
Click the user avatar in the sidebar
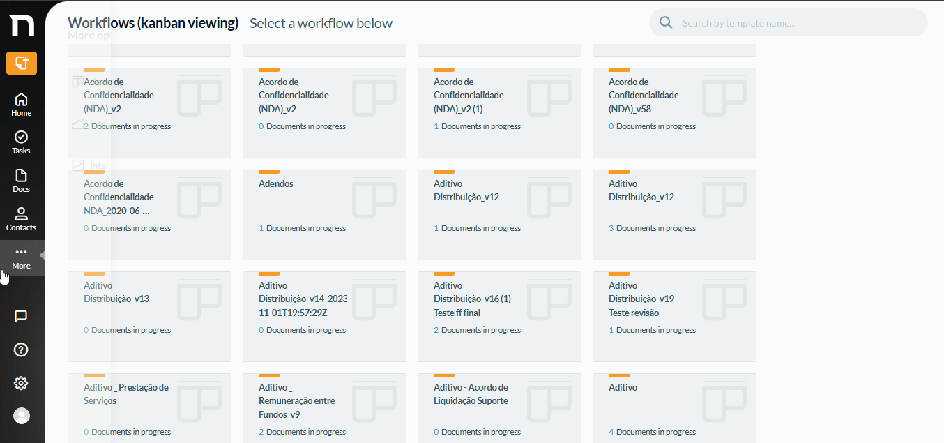pyautogui.click(x=22, y=416)
